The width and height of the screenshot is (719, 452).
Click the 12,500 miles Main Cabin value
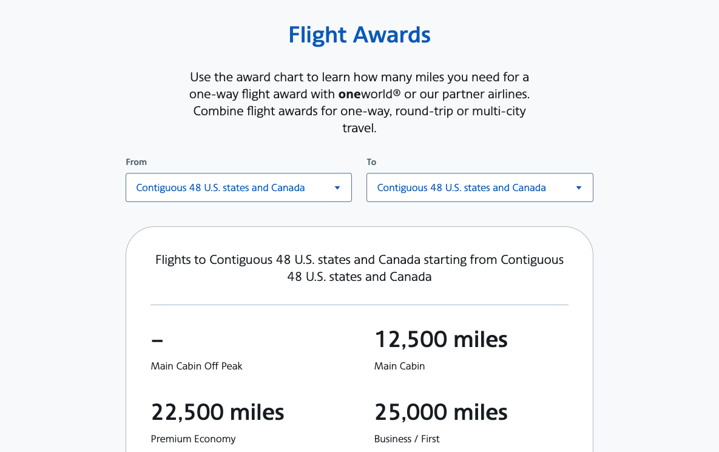click(441, 339)
